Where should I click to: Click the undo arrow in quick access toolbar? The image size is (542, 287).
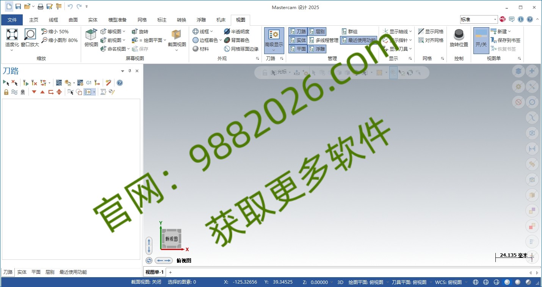(70, 6)
